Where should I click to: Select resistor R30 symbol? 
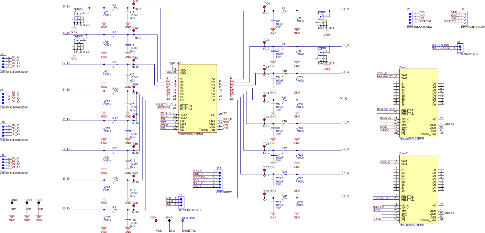pyautogui.click(x=297, y=204)
